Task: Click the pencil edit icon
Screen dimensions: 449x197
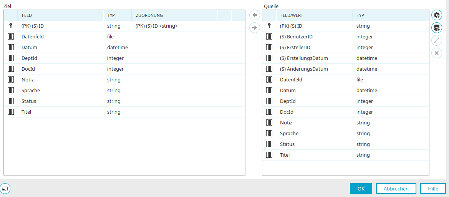Action: (436, 40)
